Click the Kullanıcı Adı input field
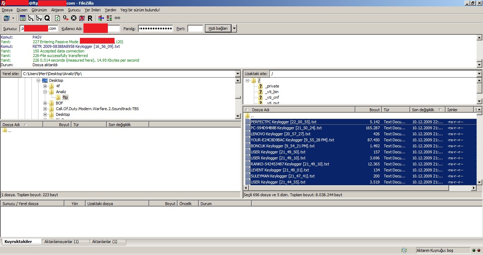This screenshot has width=483, height=255. pyautogui.click(x=102, y=29)
